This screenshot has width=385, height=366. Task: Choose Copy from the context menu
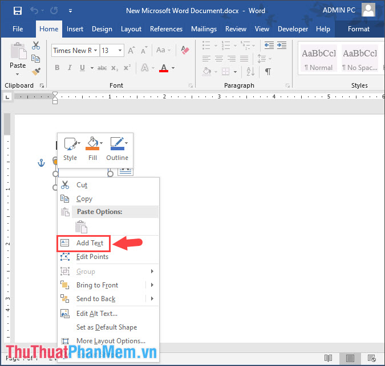[x=108, y=199]
